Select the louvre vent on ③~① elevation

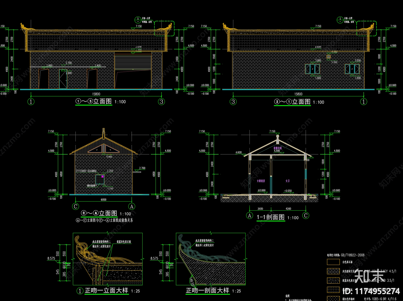coord(328,57)
